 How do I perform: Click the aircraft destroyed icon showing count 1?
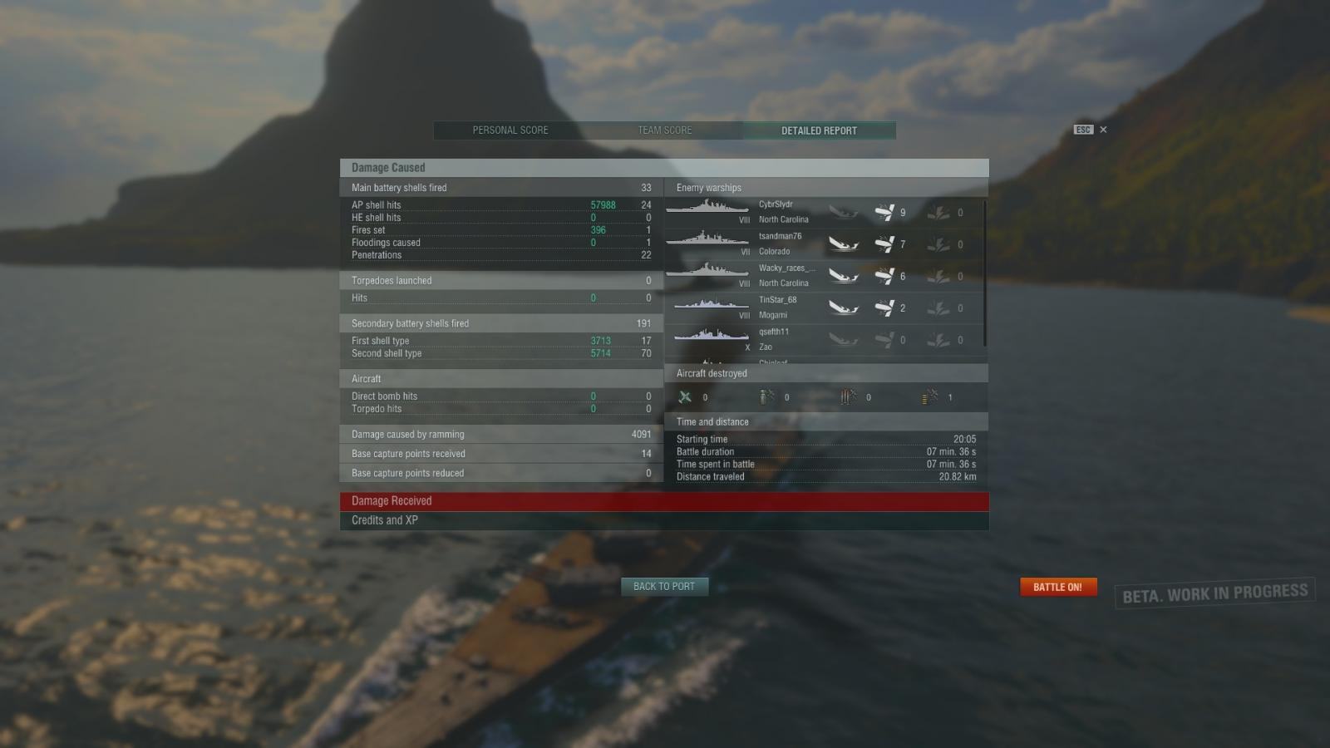tap(930, 397)
